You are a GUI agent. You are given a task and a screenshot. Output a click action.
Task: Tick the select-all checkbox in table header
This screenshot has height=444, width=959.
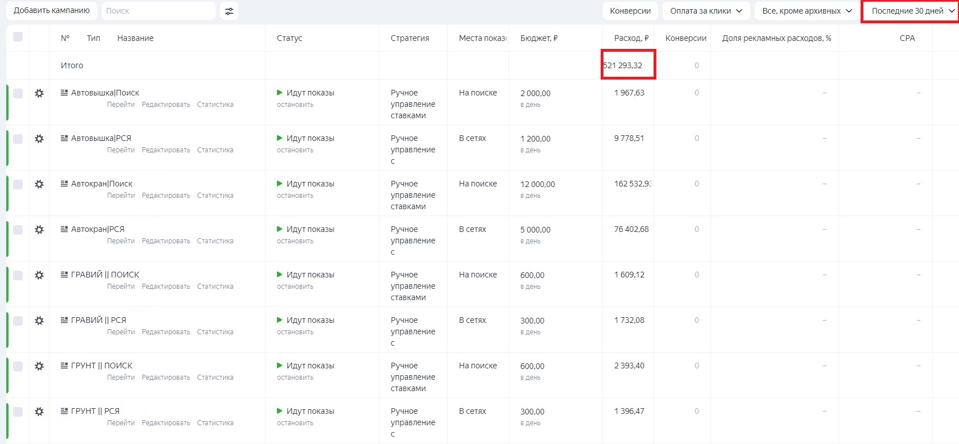(x=18, y=37)
